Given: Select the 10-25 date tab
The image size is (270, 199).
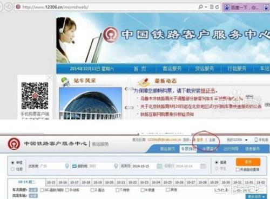Looking at the screenshot, I should coord(167,182).
